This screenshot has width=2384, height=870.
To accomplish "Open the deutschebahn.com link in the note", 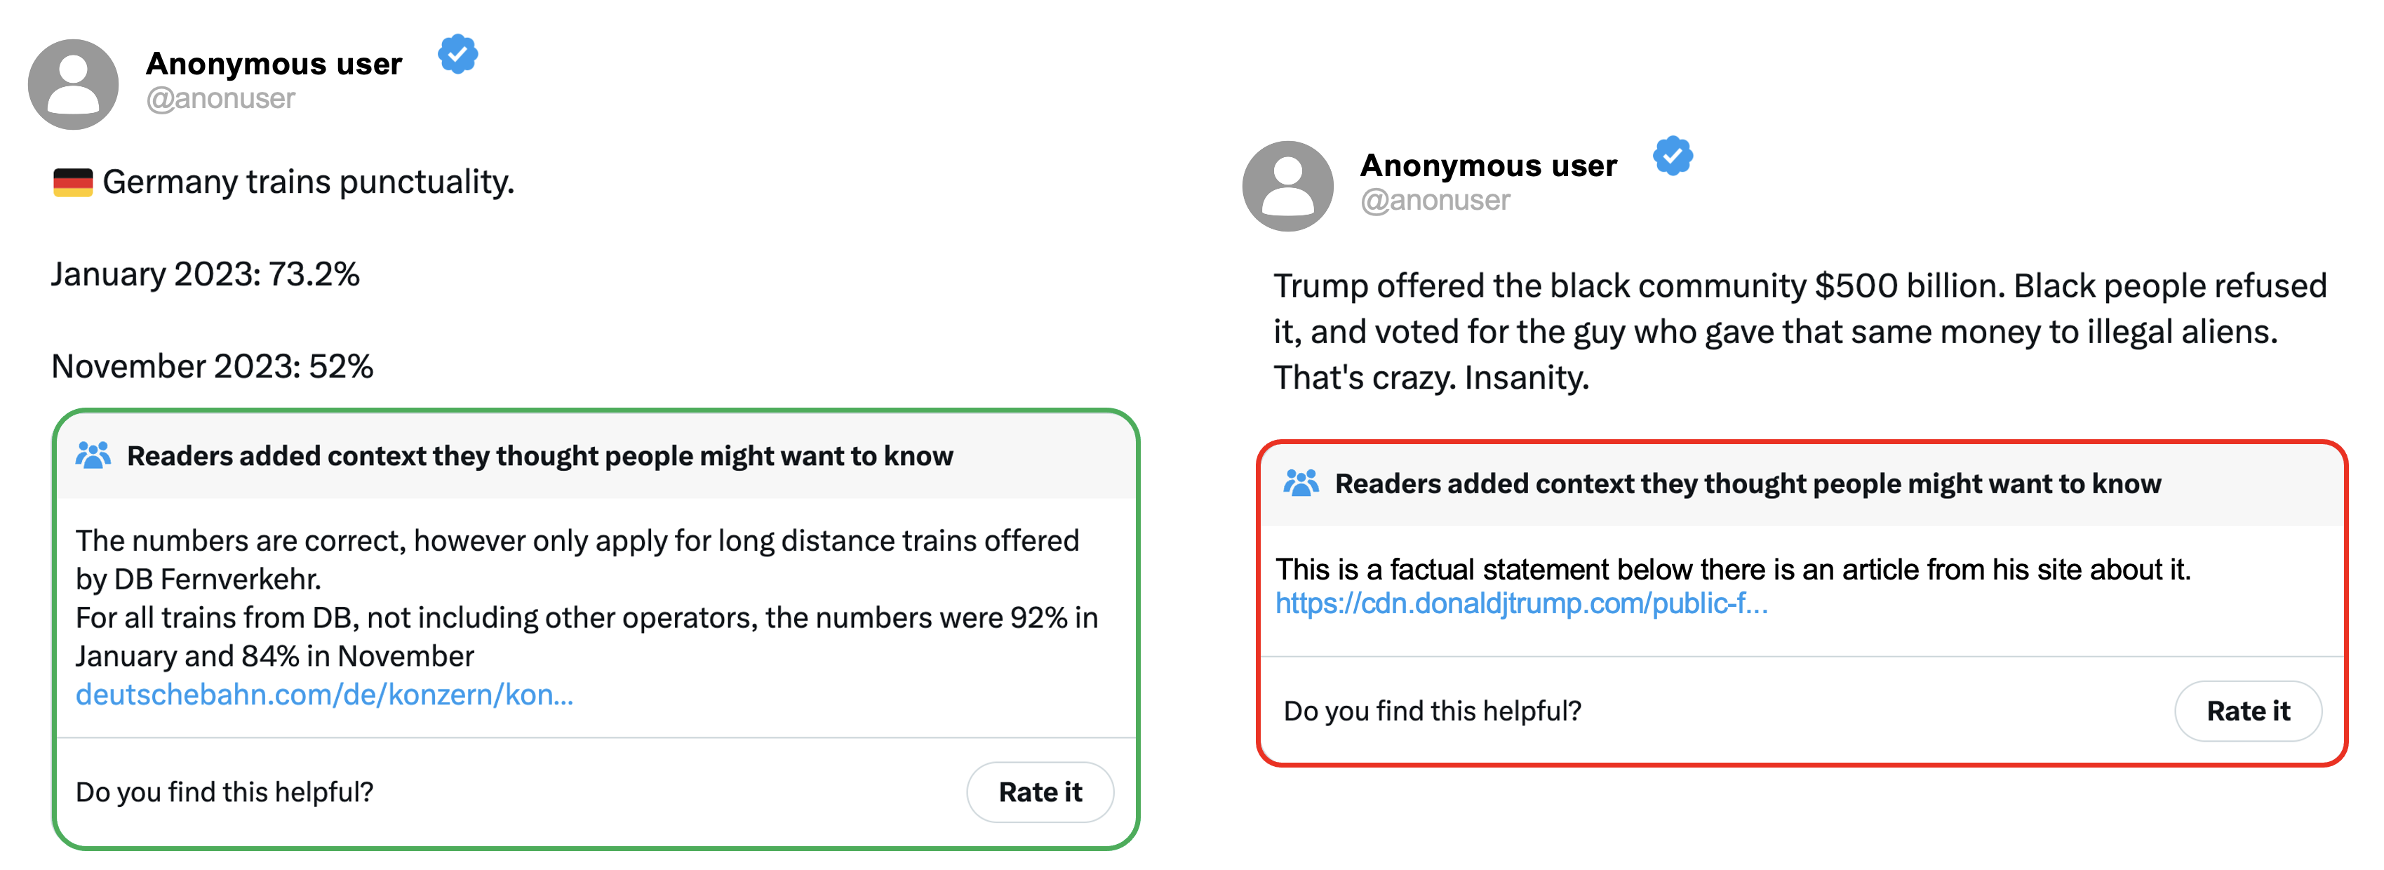I will point(324,694).
